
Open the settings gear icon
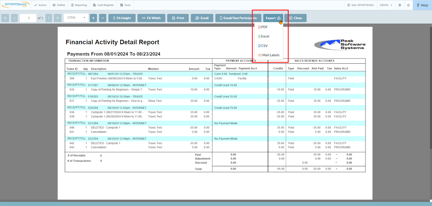[x=400, y=5]
